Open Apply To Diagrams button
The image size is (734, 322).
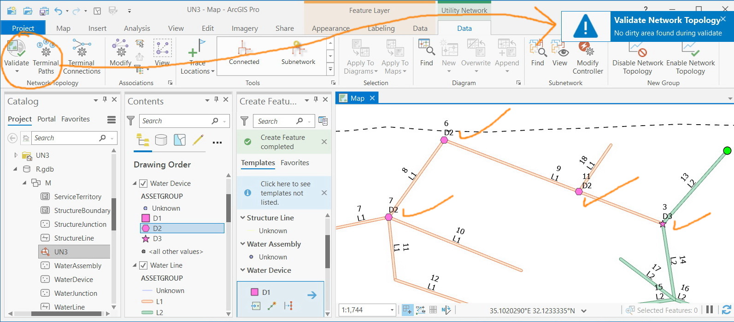(x=360, y=57)
